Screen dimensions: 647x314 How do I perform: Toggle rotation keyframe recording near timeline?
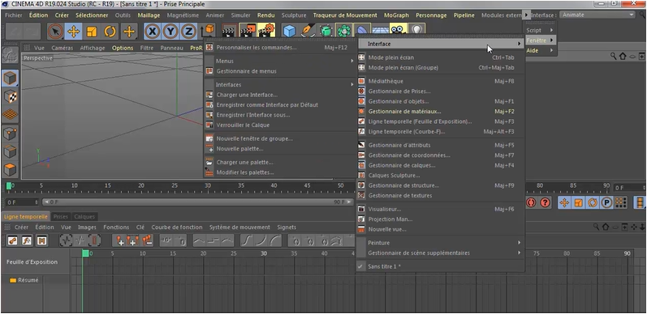click(x=592, y=202)
